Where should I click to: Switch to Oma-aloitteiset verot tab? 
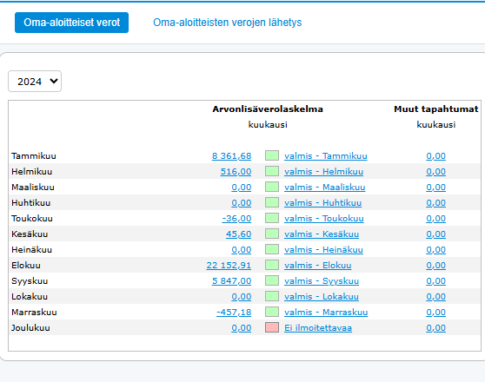click(x=71, y=23)
